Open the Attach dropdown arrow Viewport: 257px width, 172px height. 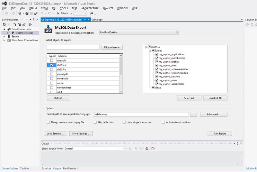coord(72,14)
